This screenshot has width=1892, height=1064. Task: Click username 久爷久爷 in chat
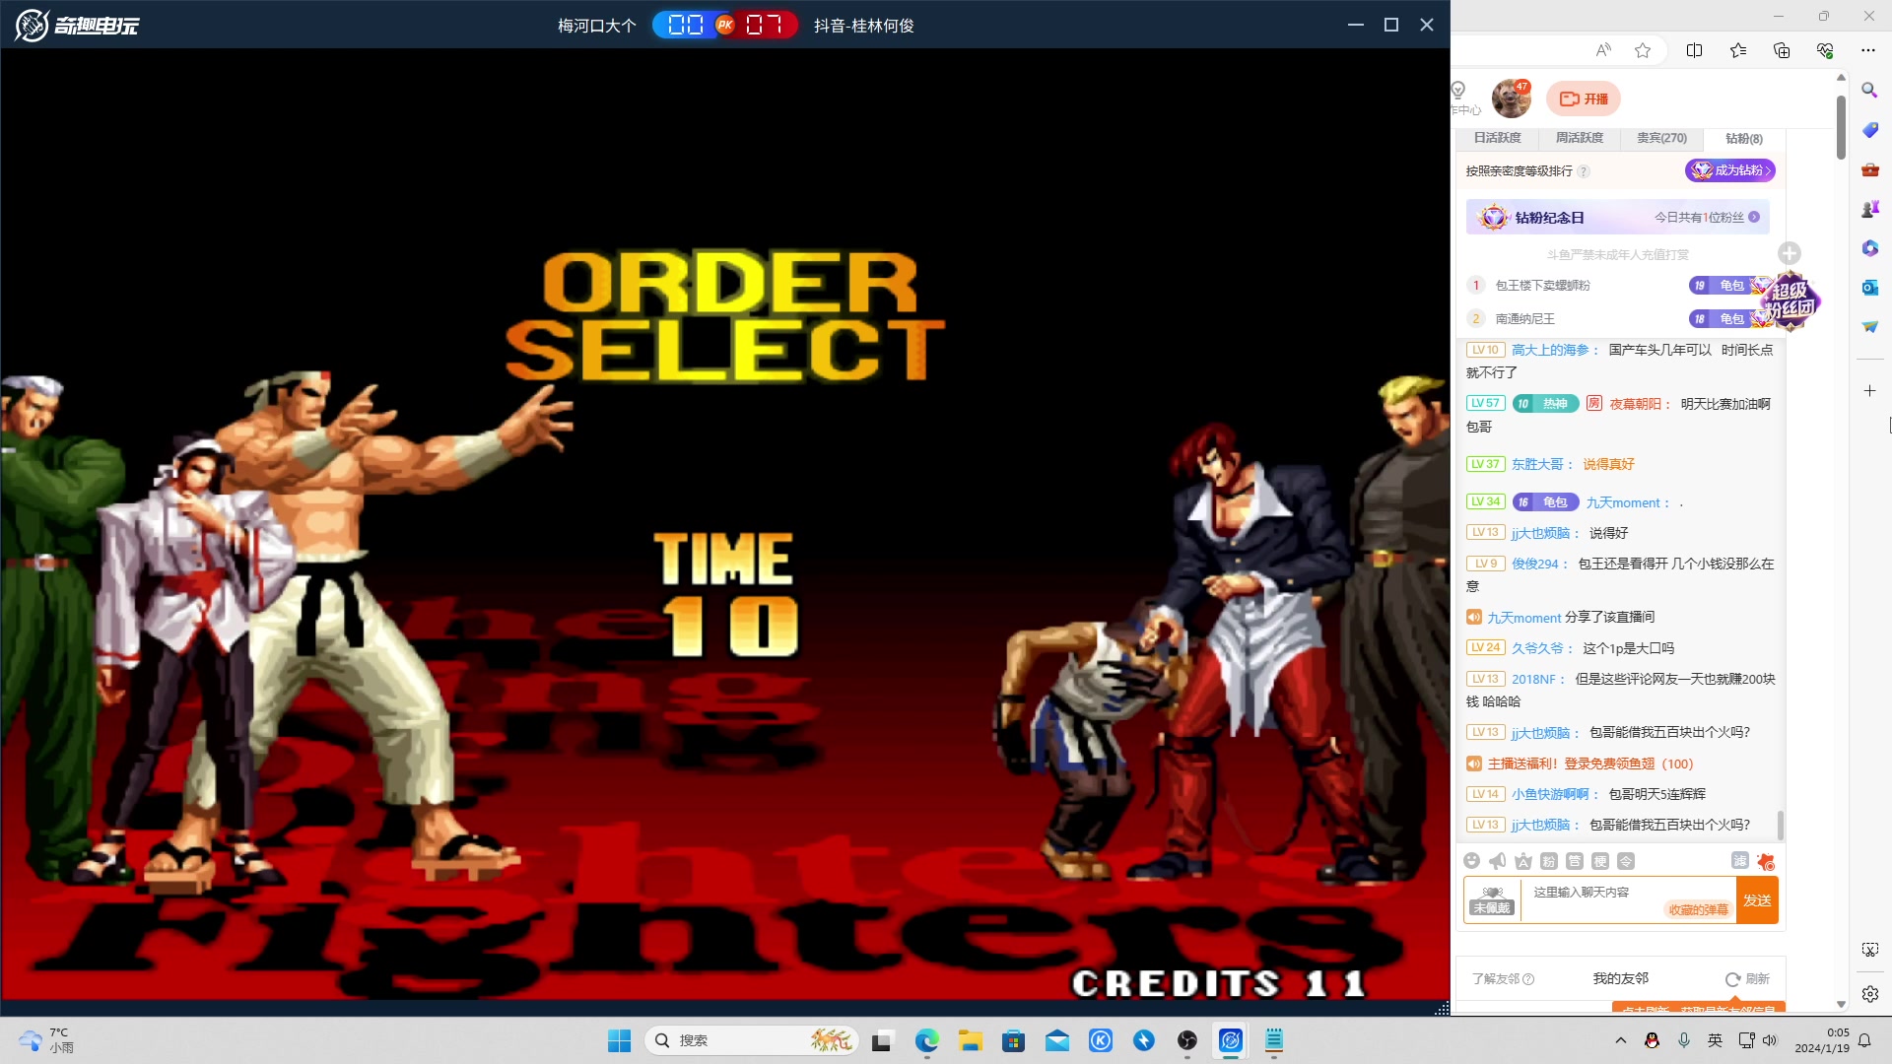[1537, 648]
